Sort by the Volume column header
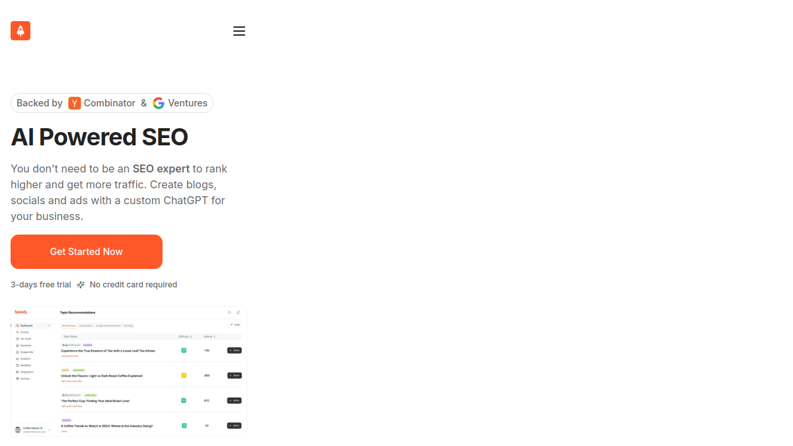 tap(209, 336)
